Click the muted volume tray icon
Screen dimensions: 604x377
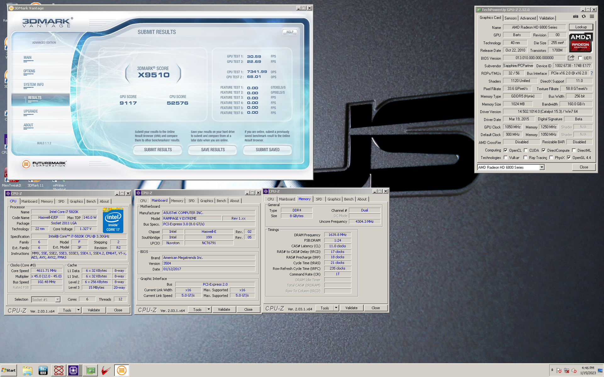point(574,371)
